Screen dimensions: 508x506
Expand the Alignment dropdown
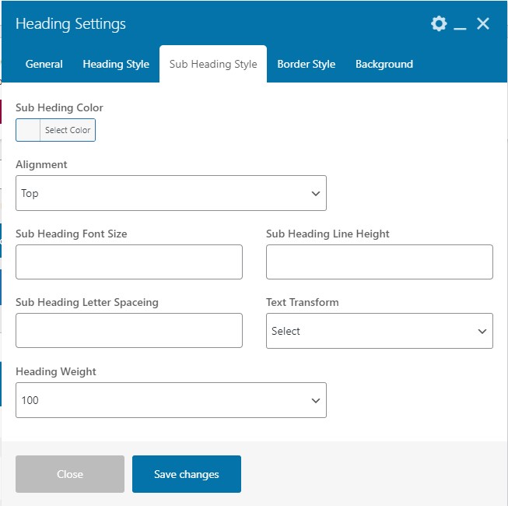(170, 193)
